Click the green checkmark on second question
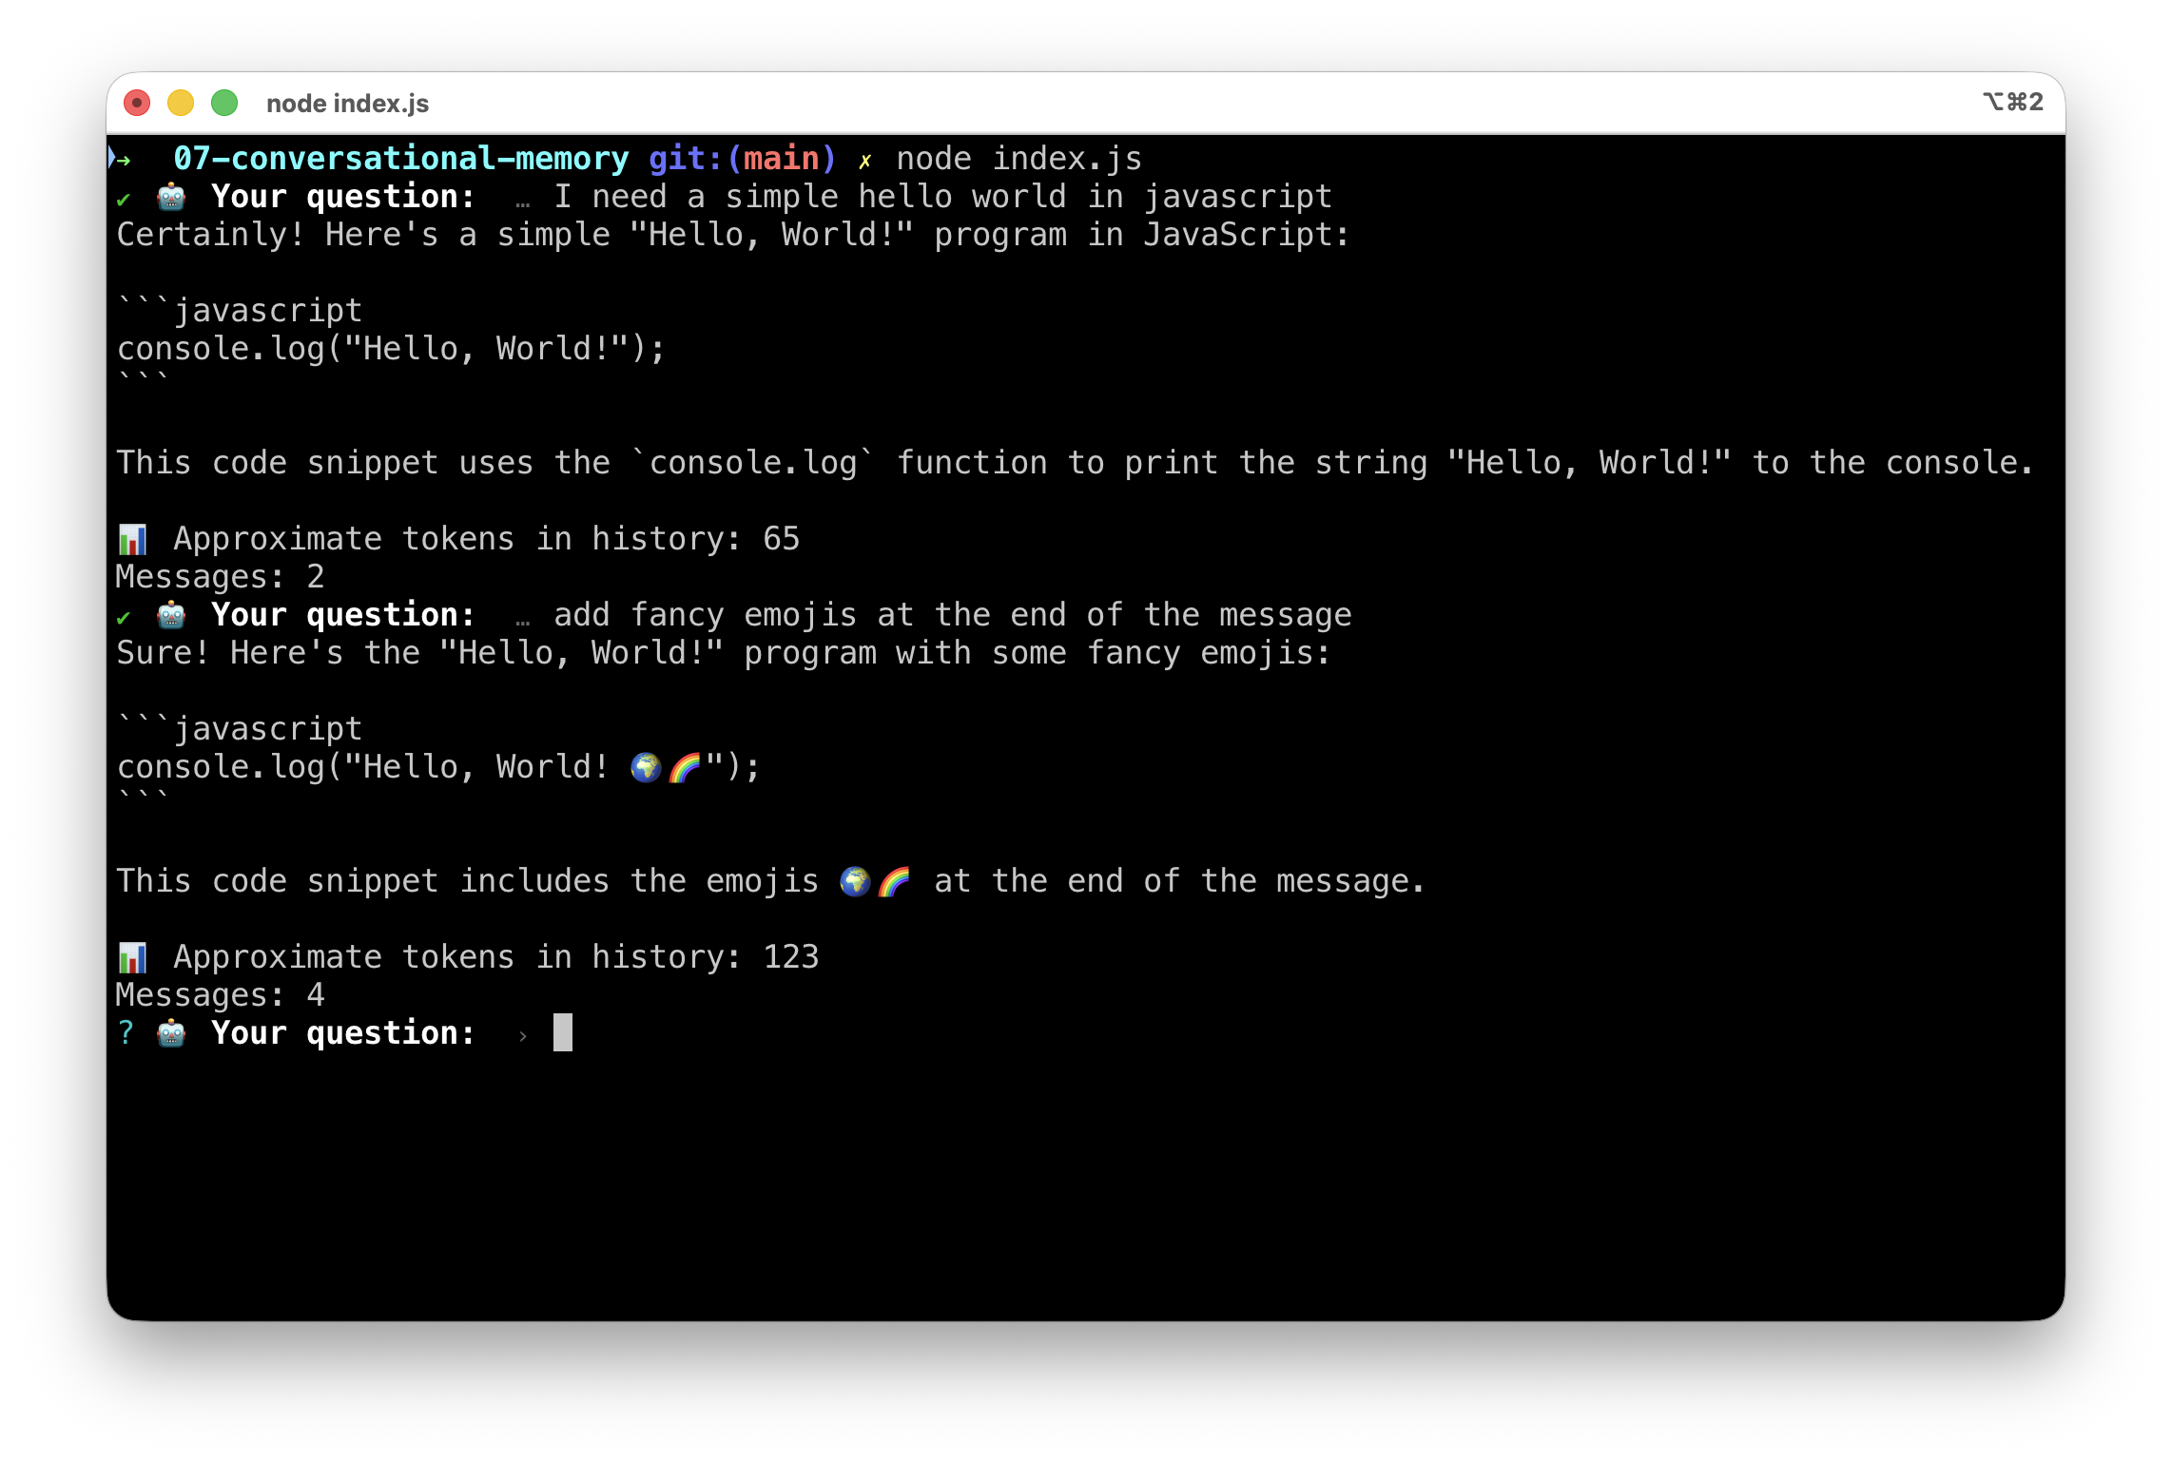Viewport: 2172px width, 1462px height. (124, 618)
